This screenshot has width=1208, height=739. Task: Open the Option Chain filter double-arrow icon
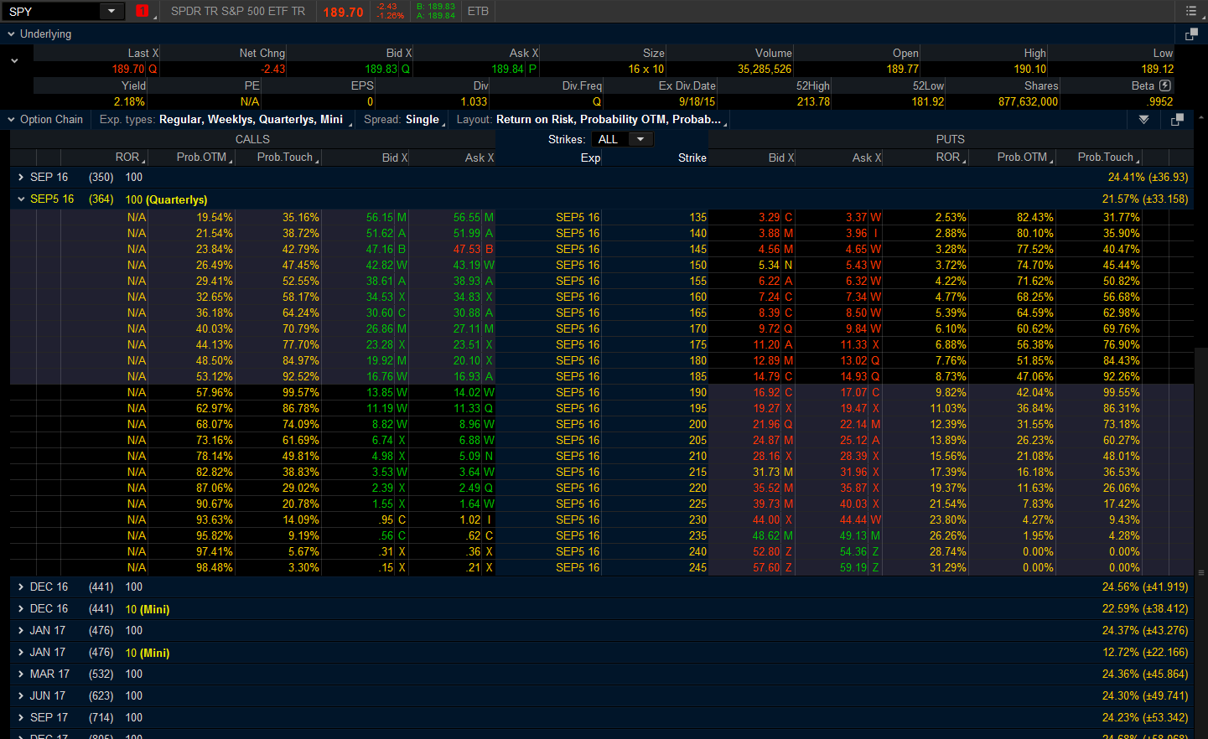pos(1143,120)
